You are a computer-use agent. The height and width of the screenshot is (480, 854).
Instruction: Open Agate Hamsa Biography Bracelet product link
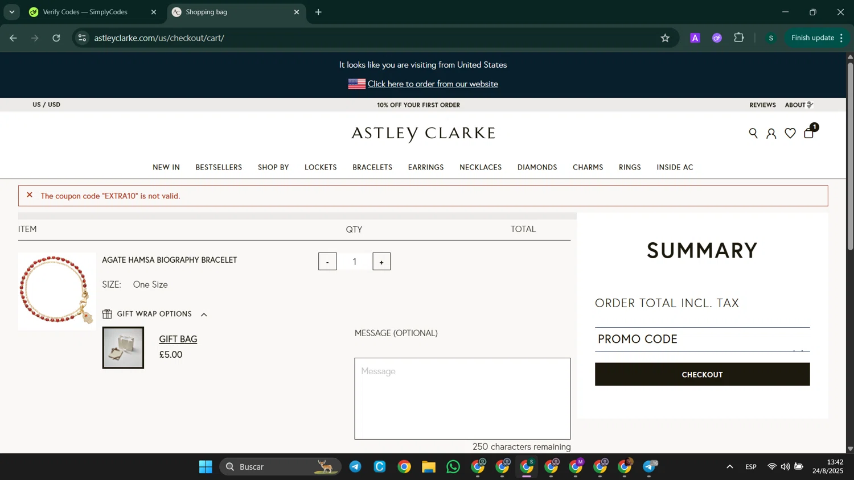click(x=170, y=260)
